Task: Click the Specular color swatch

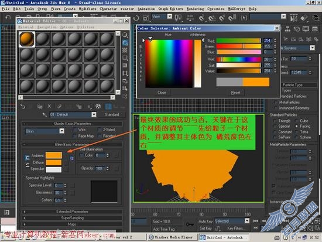Action: [x=54, y=169]
